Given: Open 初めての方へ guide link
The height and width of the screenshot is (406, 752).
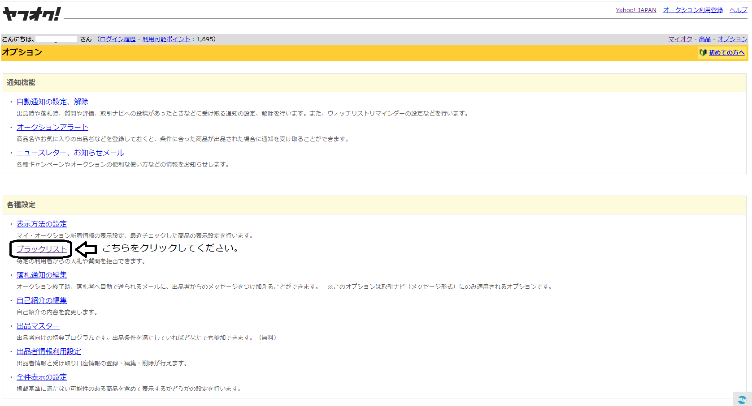Looking at the screenshot, I should click(726, 53).
